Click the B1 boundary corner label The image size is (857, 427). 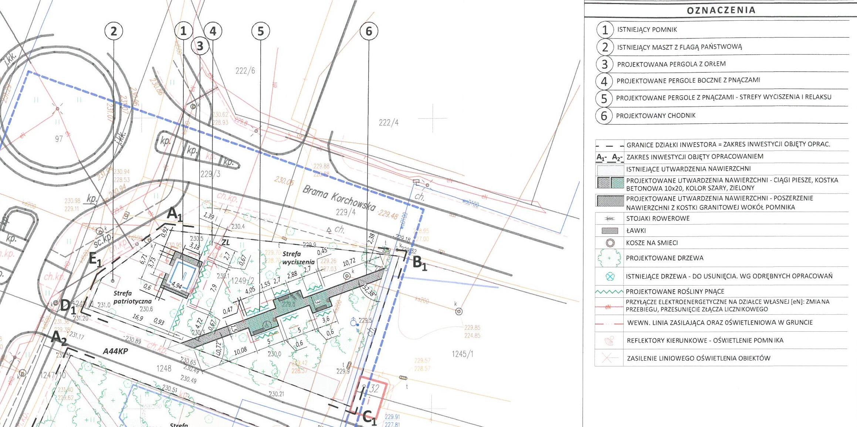[420, 263]
